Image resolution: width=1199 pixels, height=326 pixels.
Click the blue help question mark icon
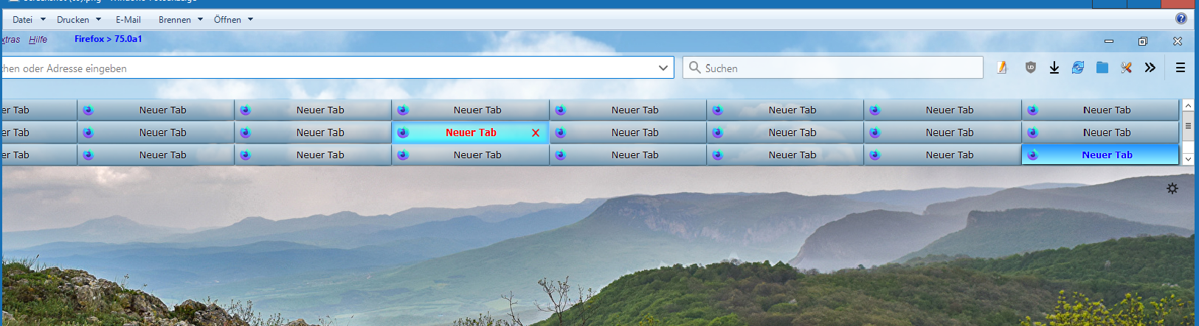[x=1181, y=19]
